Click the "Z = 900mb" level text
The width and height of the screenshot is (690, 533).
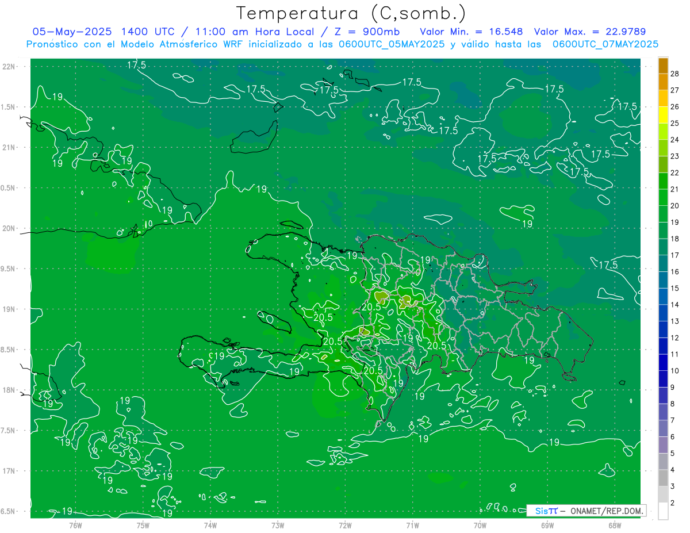tap(366, 32)
